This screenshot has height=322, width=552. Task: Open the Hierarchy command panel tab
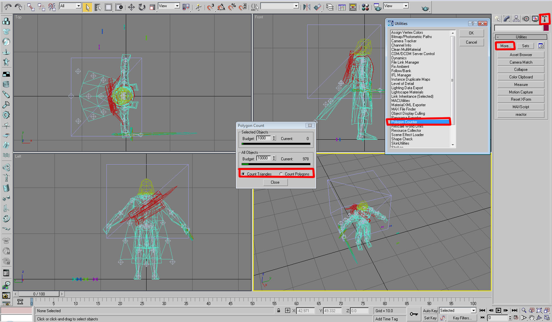click(516, 19)
